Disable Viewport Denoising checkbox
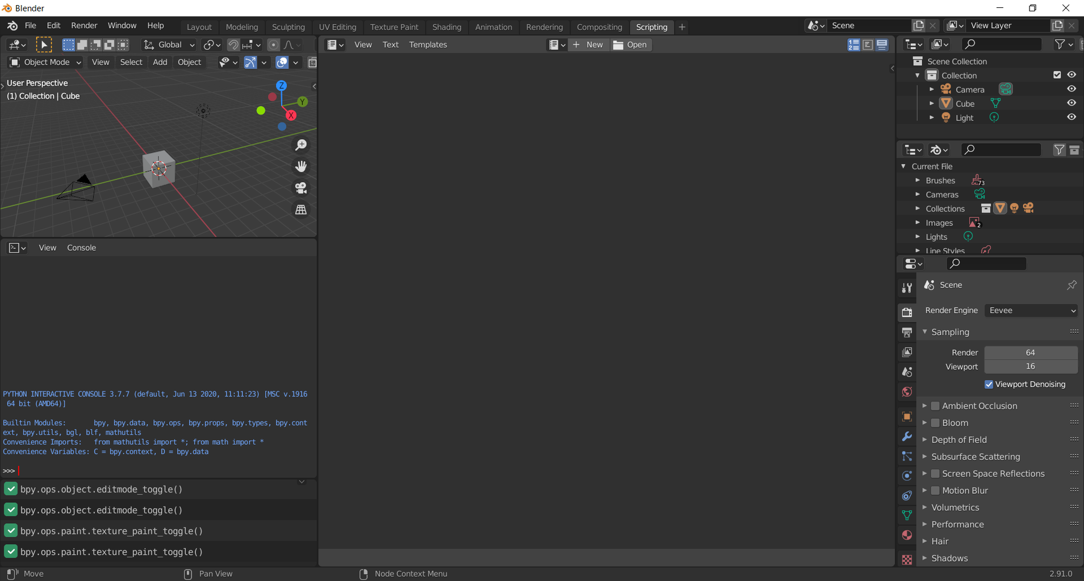Image resolution: width=1084 pixels, height=581 pixels. click(989, 385)
